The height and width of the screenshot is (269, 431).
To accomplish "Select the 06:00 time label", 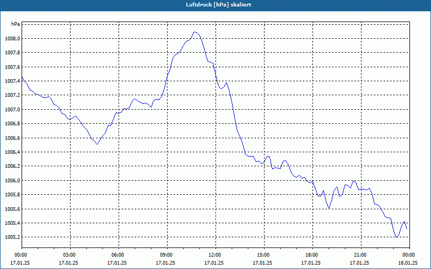I will tap(119, 255).
